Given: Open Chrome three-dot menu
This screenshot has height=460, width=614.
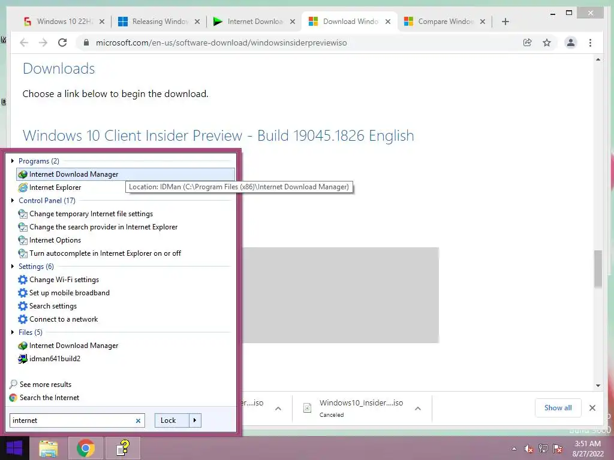Looking at the screenshot, I should click(590, 43).
